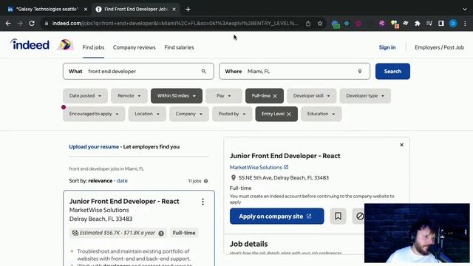Expand the Developer type filter
Image resolution: width=473 pixels, height=266 pixels.
pos(365,96)
